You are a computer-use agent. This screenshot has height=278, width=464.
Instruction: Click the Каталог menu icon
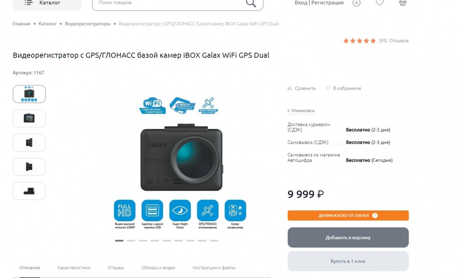point(29,3)
